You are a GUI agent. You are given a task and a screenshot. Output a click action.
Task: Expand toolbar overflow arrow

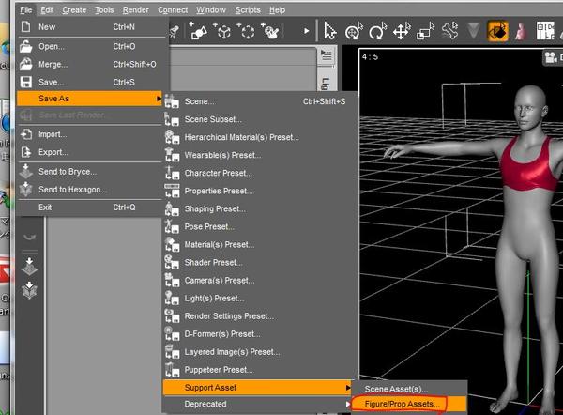point(306,31)
